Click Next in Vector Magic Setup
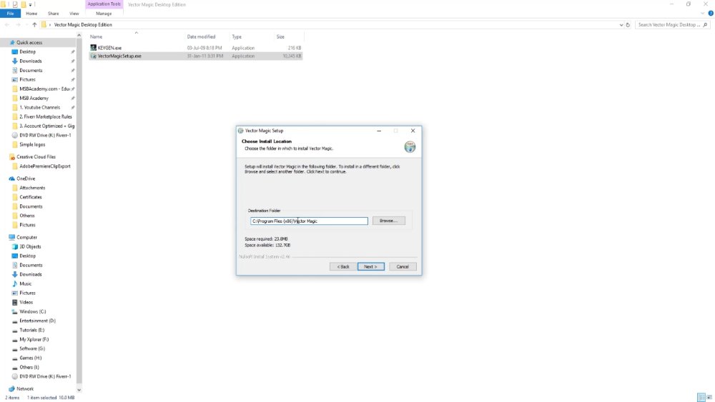Viewport: 715px width, 402px height. pyautogui.click(x=370, y=266)
